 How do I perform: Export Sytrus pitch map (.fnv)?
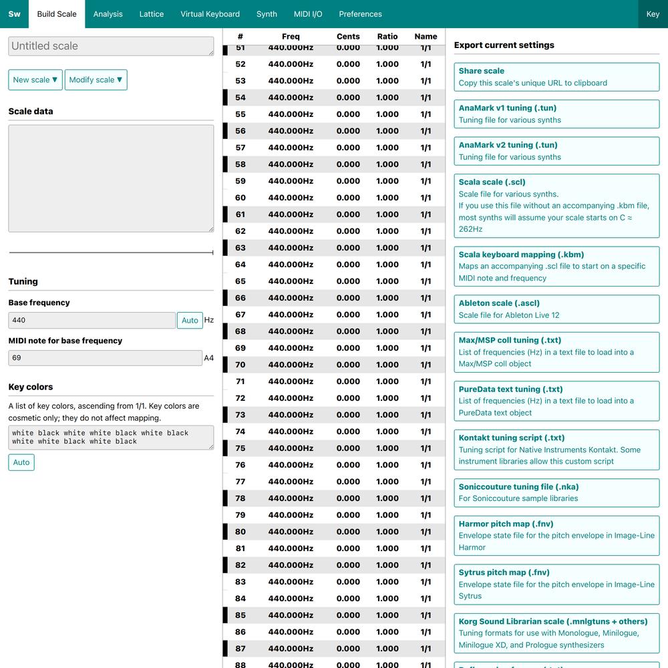click(x=556, y=584)
